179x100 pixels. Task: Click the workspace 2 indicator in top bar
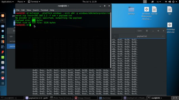pyautogui.click(x=145, y=2)
